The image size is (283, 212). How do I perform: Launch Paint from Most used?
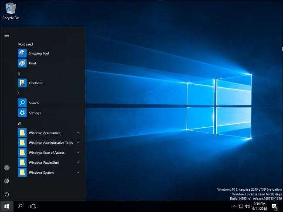32,63
